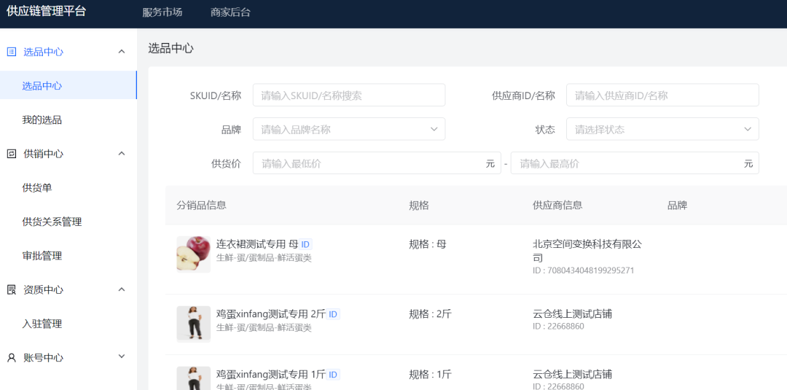Click the 规格 column header

[418, 205]
